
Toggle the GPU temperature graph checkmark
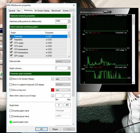pos(11,52)
